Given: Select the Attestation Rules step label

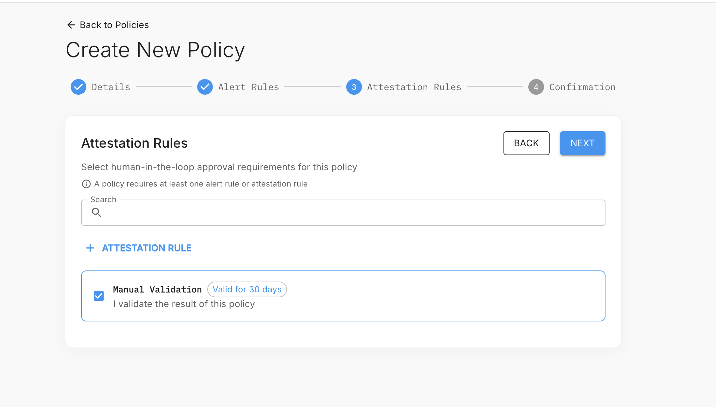Looking at the screenshot, I should coord(414,87).
